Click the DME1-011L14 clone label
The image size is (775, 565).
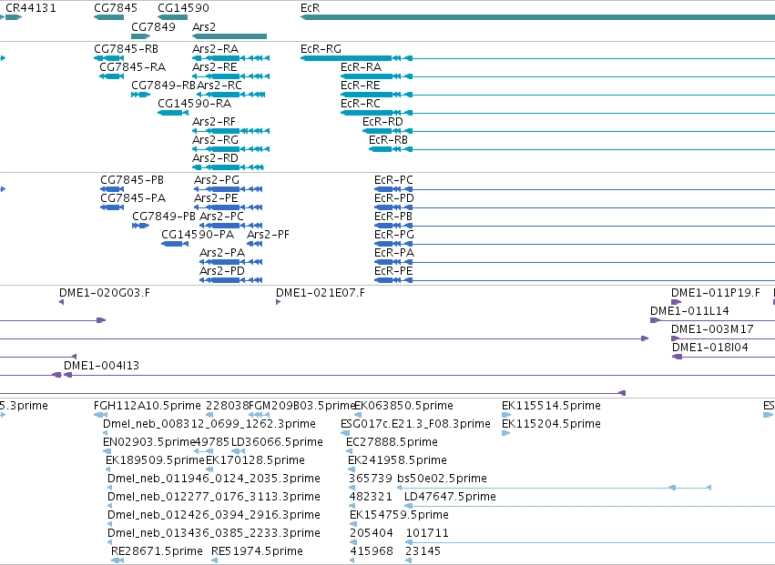[689, 312]
